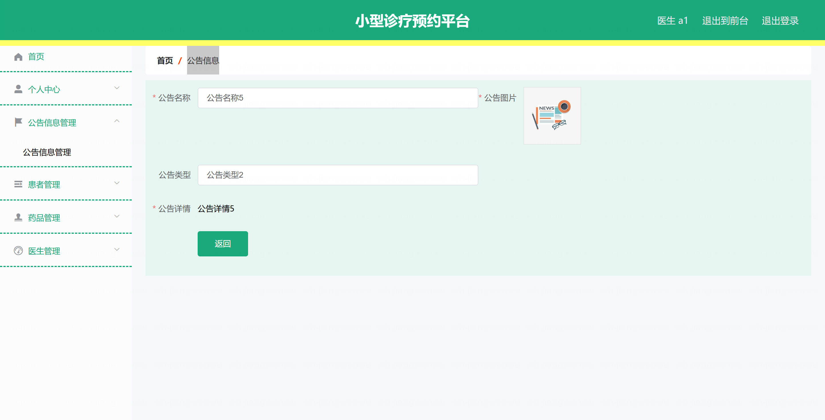Click the 首页 breadcrumb link
This screenshot has height=420, width=825.
click(165, 60)
